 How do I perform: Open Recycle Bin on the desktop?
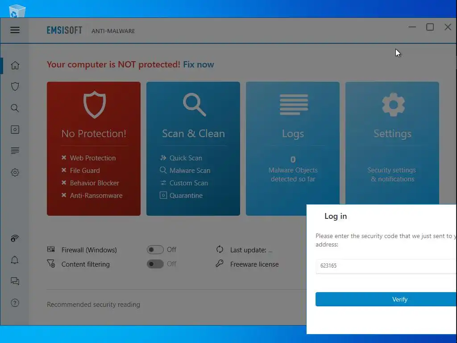17,11
